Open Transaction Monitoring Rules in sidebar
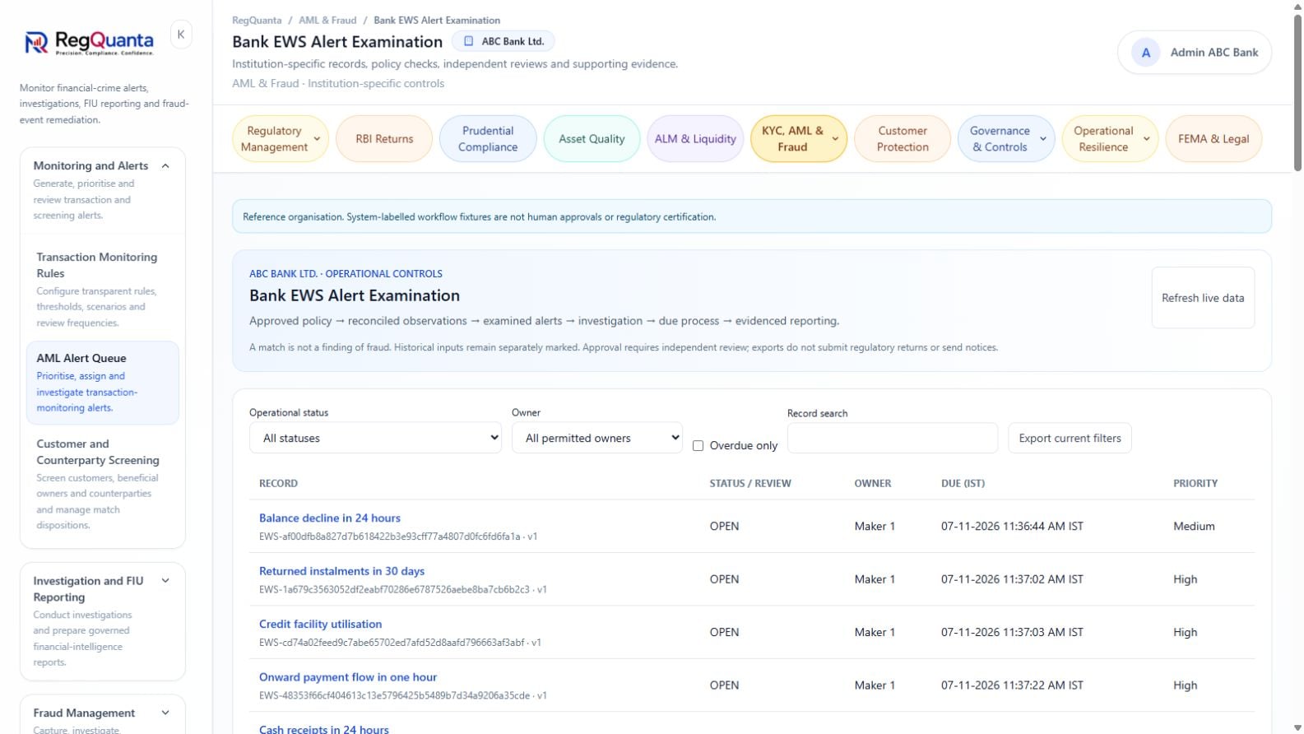Image resolution: width=1304 pixels, height=734 pixels. [102, 290]
